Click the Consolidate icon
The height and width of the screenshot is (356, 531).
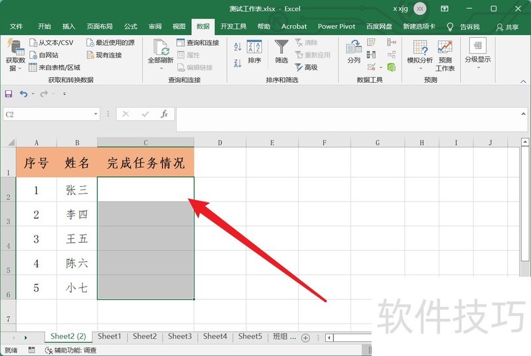392,42
